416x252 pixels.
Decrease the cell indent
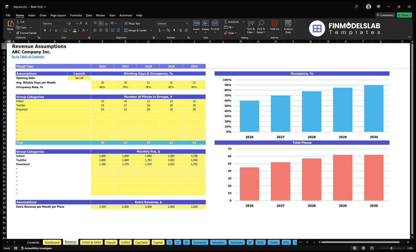(x=113, y=30)
